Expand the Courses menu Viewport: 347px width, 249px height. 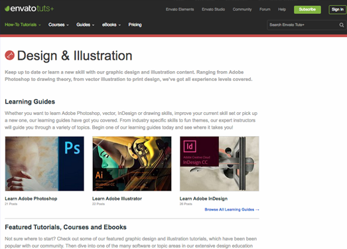[58, 25]
